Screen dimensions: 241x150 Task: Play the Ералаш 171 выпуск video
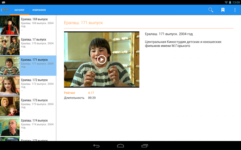click(102, 59)
